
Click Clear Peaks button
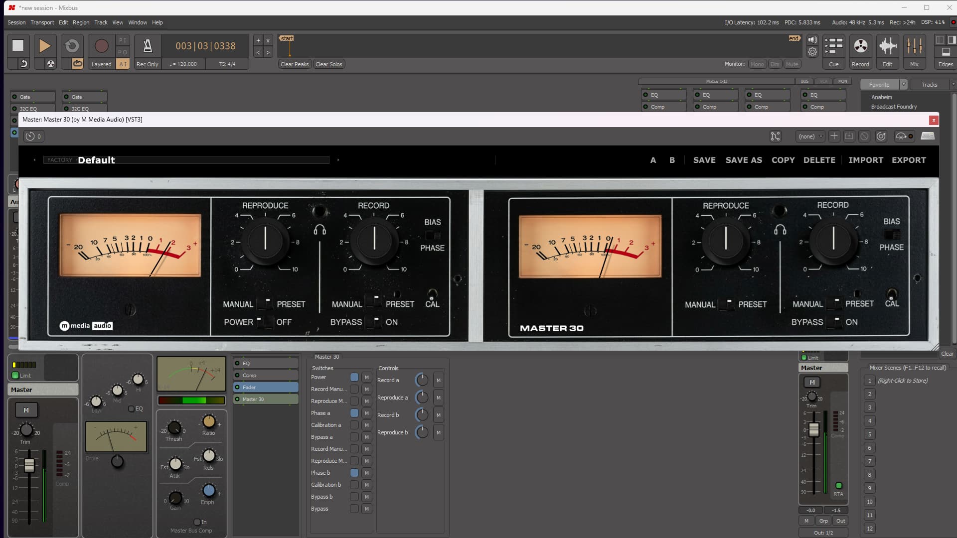pos(295,64)
